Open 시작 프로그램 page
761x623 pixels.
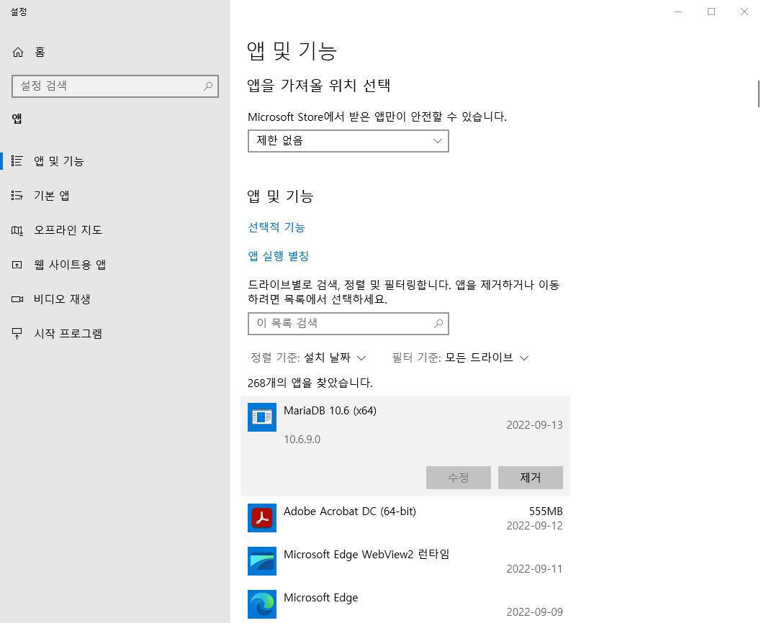(115, 334)
